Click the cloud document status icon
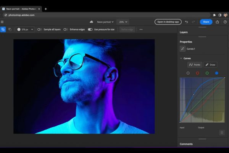Image resolution: width=229 pixels, height=153 pixels. coord(92,22)
